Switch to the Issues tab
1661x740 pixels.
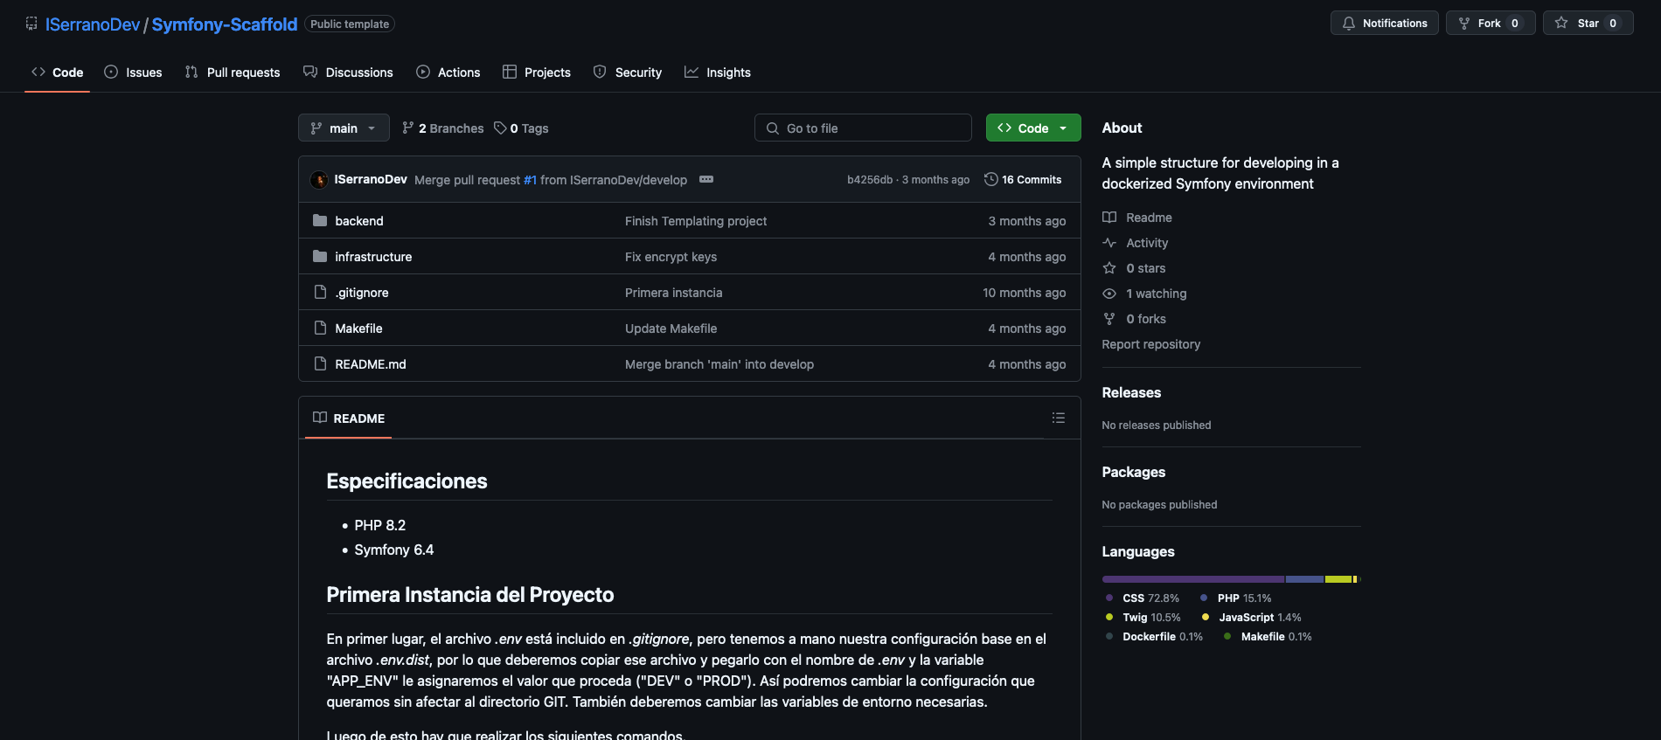pos(133,73)
